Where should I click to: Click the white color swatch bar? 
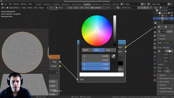101,74
